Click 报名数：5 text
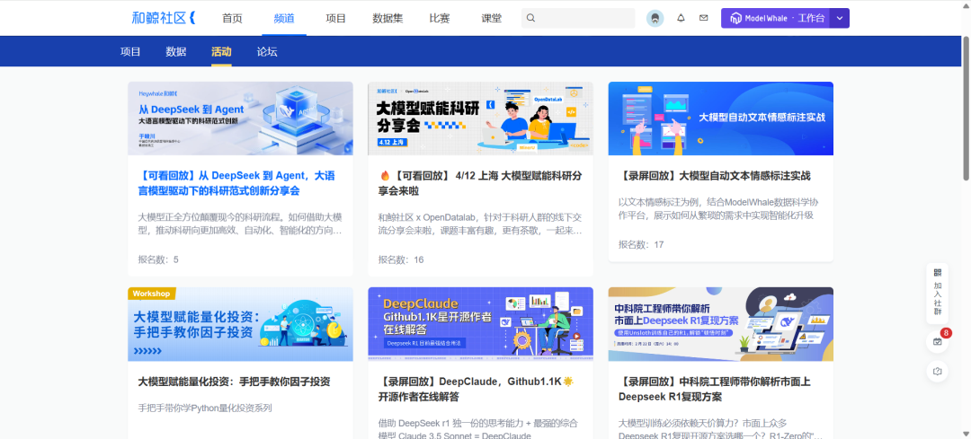Image resolution: width=971 pixels, height=439 pixels. pyautogui.click(x=158, y=259)
